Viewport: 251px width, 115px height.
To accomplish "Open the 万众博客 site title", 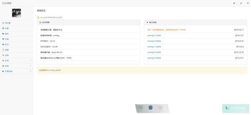I will 7,3.
